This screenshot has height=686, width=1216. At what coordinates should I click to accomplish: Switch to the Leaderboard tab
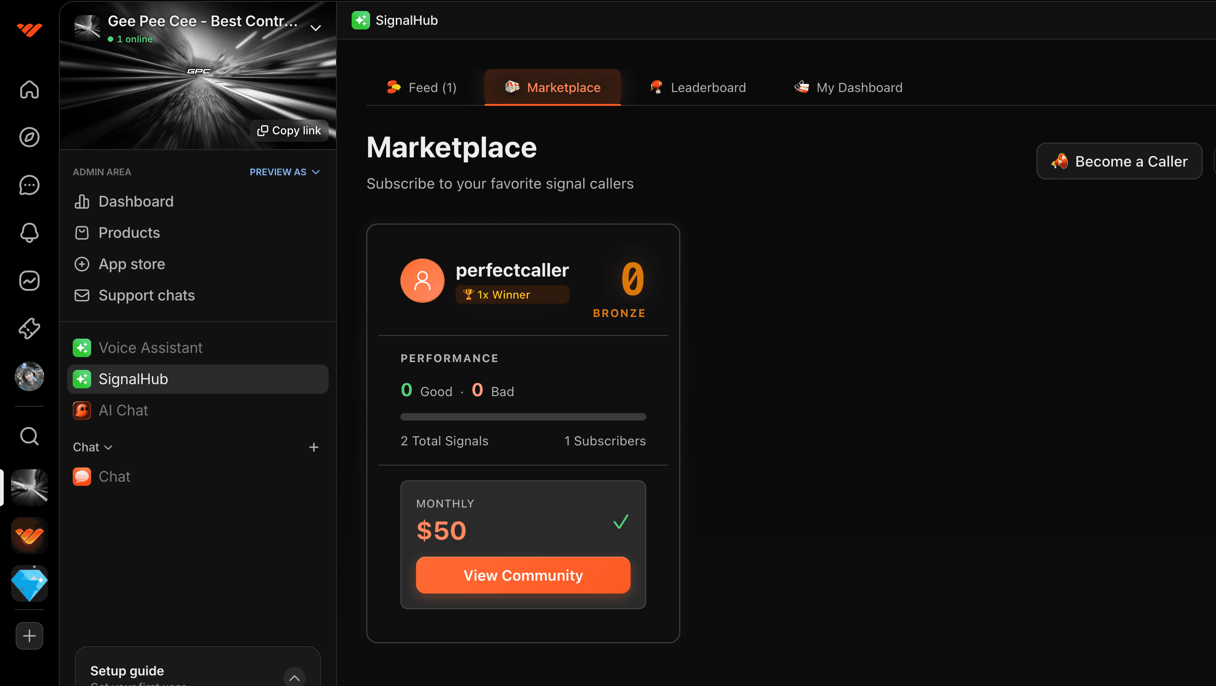point(697,87)
